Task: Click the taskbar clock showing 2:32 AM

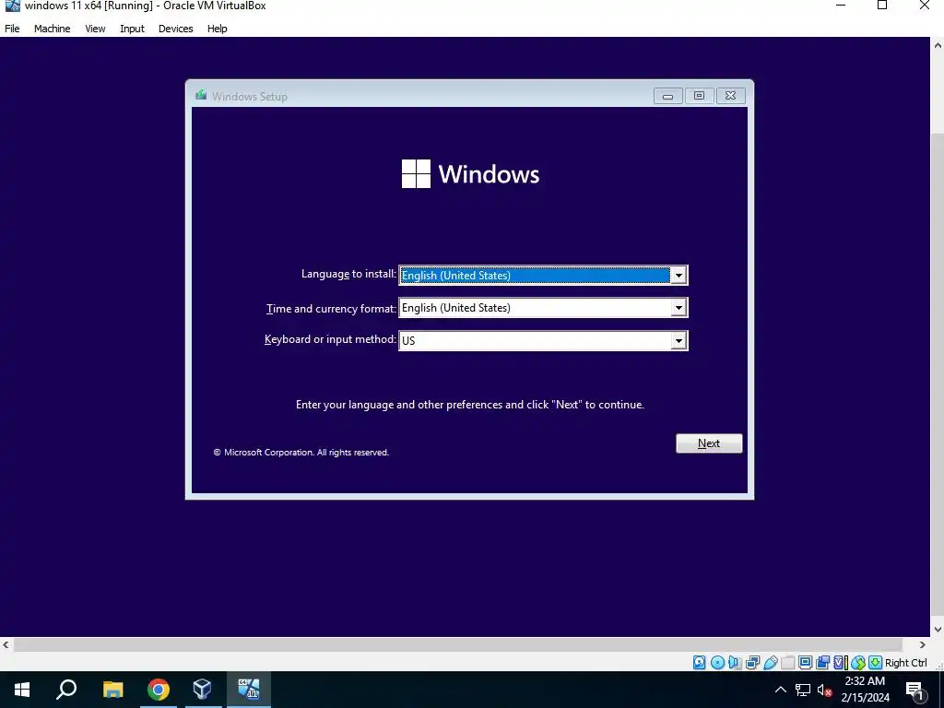Action: (x=865, y=690)
